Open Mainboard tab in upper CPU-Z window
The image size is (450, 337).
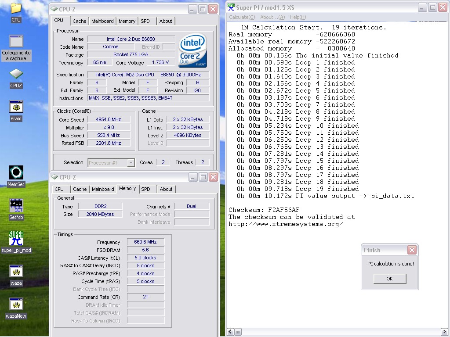(102, 21)
